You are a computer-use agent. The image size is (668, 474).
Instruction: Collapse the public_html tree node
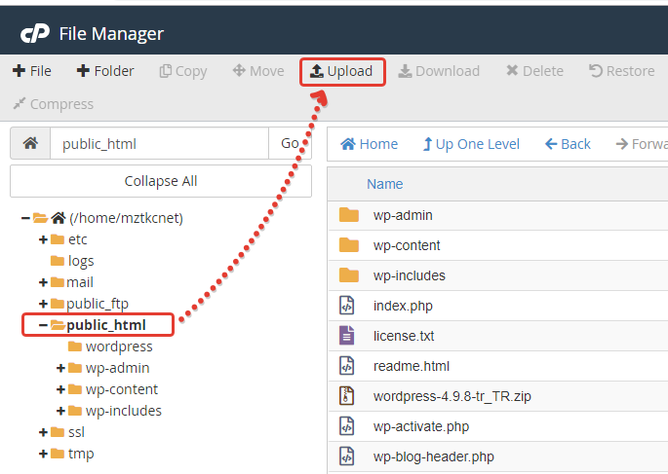43,325
